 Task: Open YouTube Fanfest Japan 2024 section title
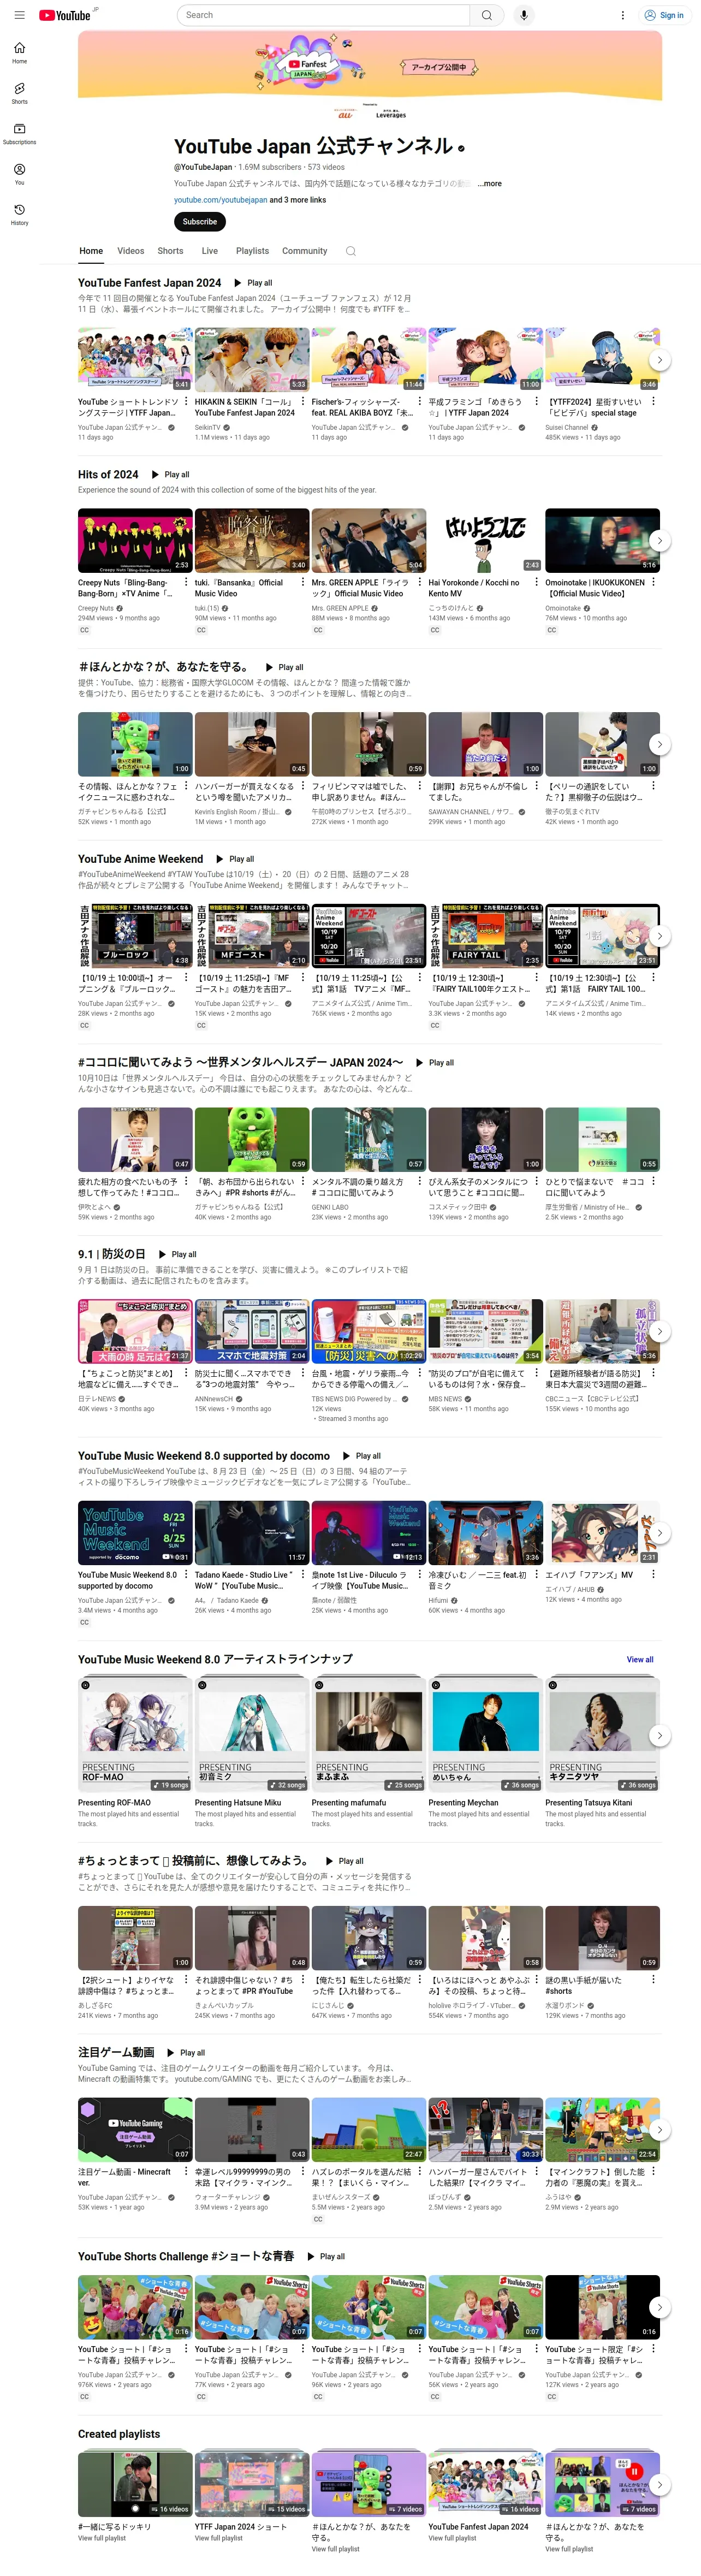(x=150, y=283)
